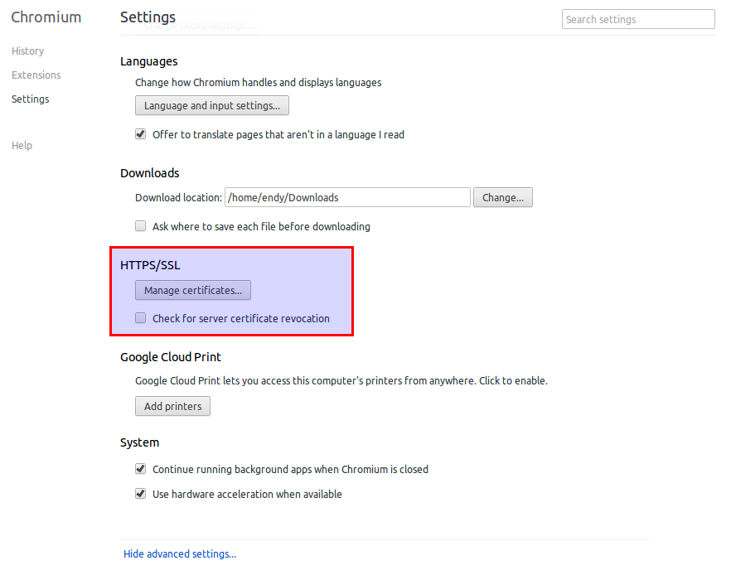Click the Chromium heading
The height and width of the screenshot is (575, 731).
point(46,17)
